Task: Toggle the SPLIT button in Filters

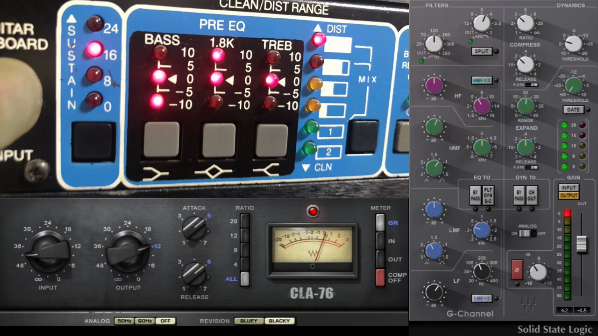Action: [482, 51]
